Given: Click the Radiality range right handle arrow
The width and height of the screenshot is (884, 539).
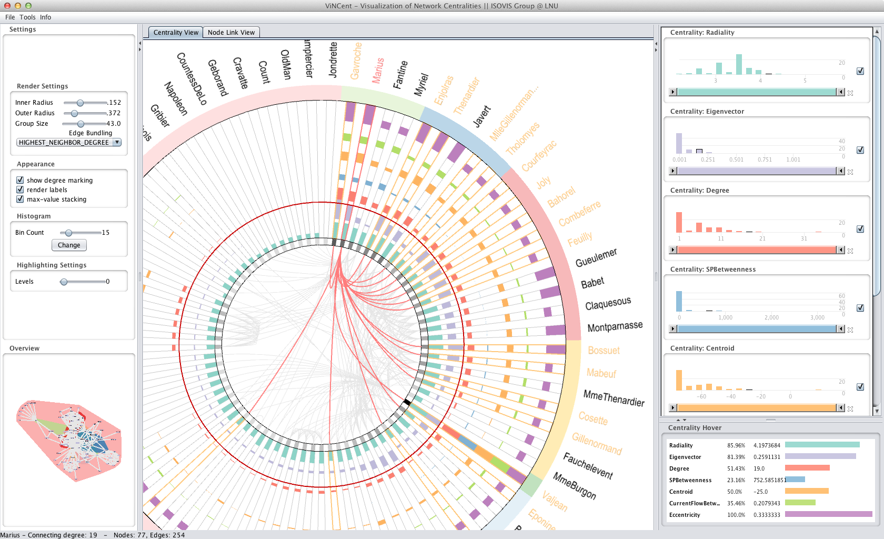Looking at the screenshot, I should pyautogui.click(x=841, y=92).
